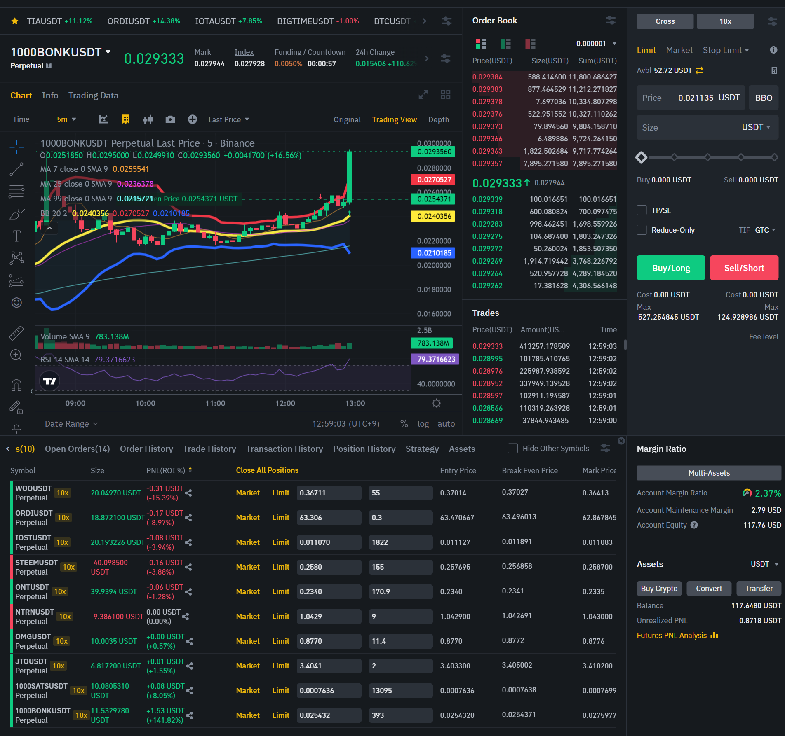
Task: Open the Position History tab
Action: pos(364,449)
